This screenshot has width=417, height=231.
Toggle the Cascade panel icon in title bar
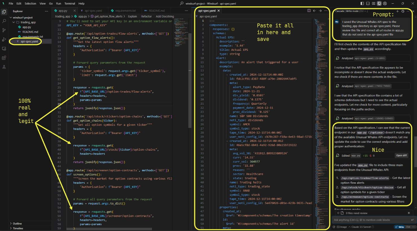coord(379,3)
